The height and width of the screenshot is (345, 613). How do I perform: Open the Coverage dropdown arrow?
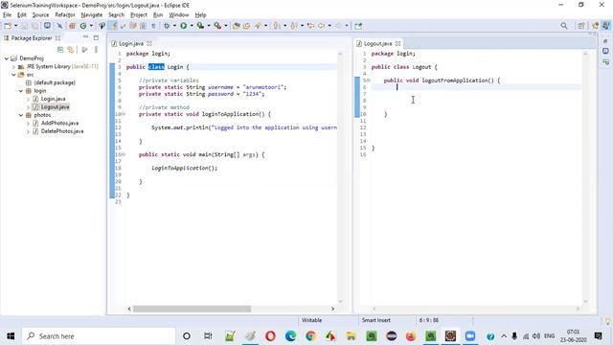point(209,26)
